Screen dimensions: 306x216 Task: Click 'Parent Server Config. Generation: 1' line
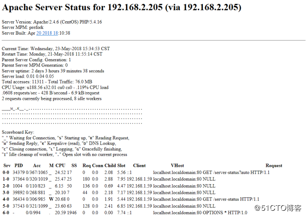coord(37,60)
